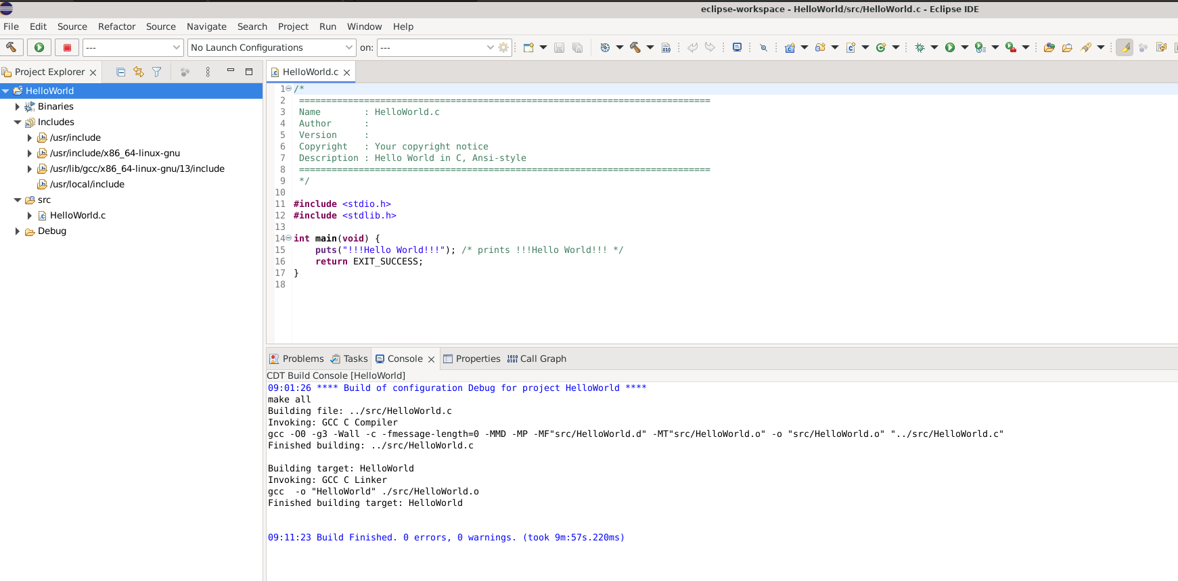Click the New C/C++ Project icon
1178x581 pixels.
(790, 47)
